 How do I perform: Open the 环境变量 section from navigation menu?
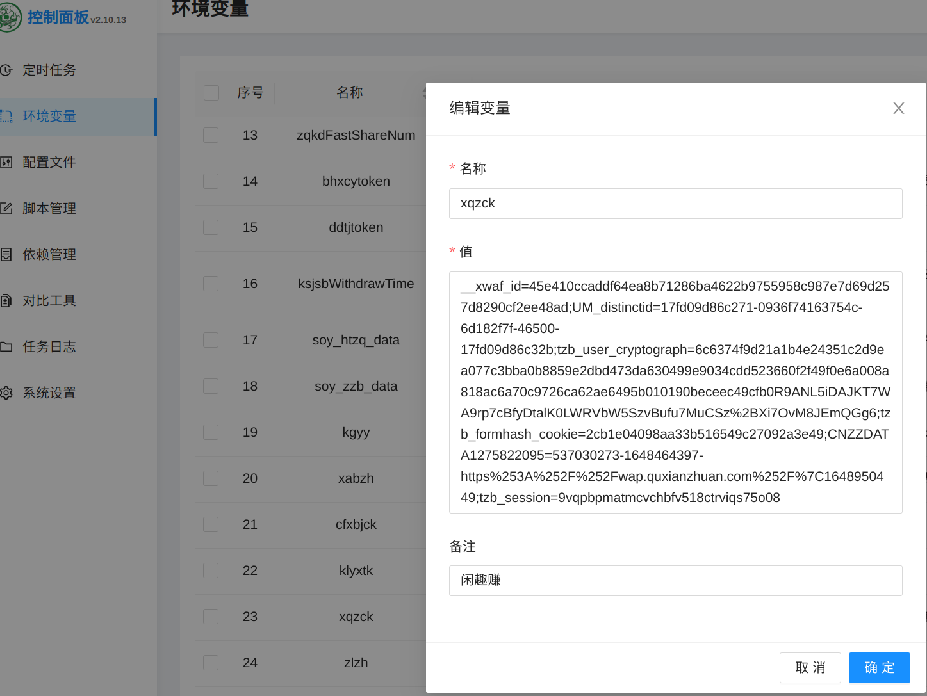49,116
